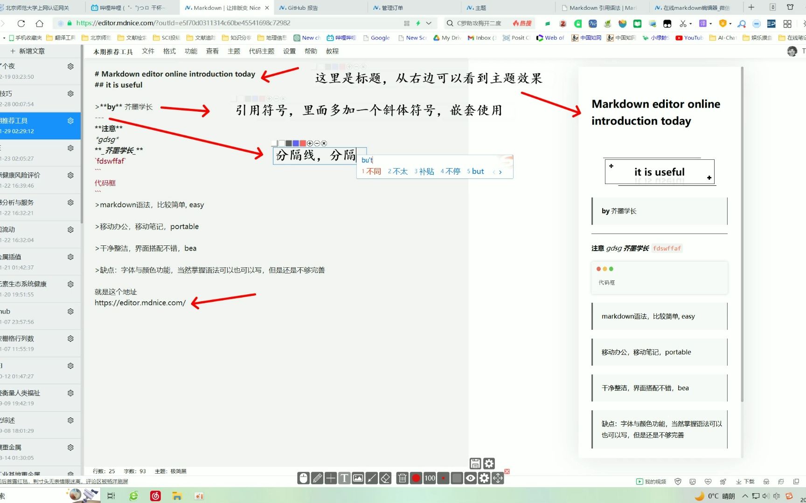Select the pencil drawing tool
The height and width of the screenshot is (503, 806).
[x=317, y=478]
